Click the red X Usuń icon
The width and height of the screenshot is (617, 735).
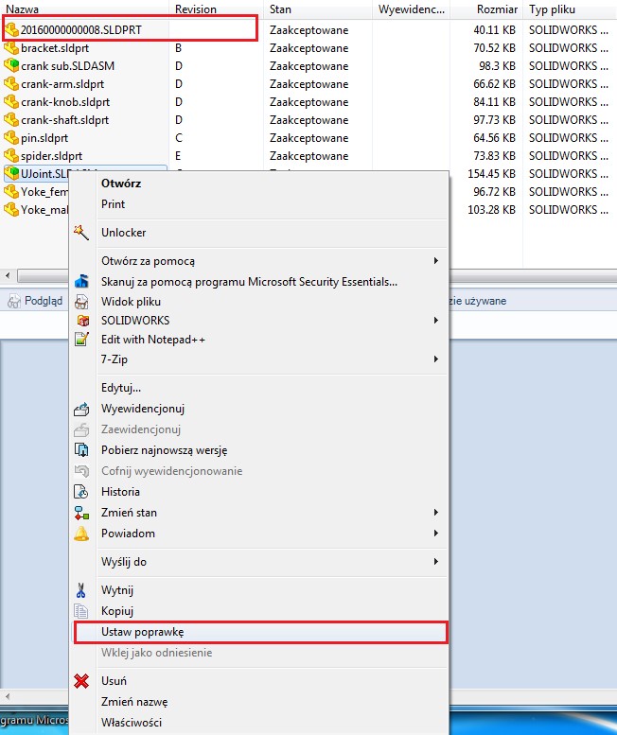[81, 681]
